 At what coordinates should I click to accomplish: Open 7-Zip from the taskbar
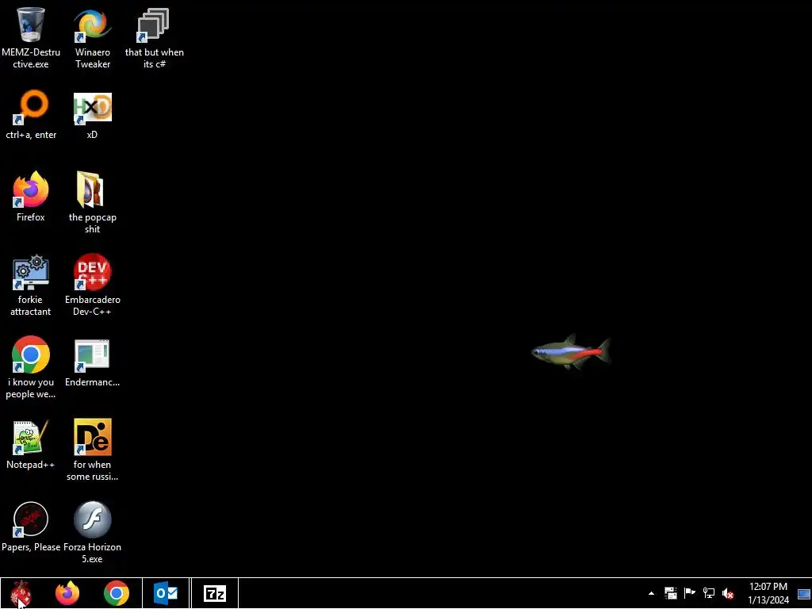pyautogui.click(x=215, y=593)
